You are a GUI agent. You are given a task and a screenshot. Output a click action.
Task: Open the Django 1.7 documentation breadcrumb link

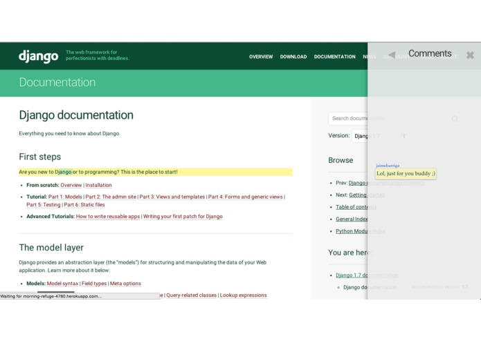367,275
